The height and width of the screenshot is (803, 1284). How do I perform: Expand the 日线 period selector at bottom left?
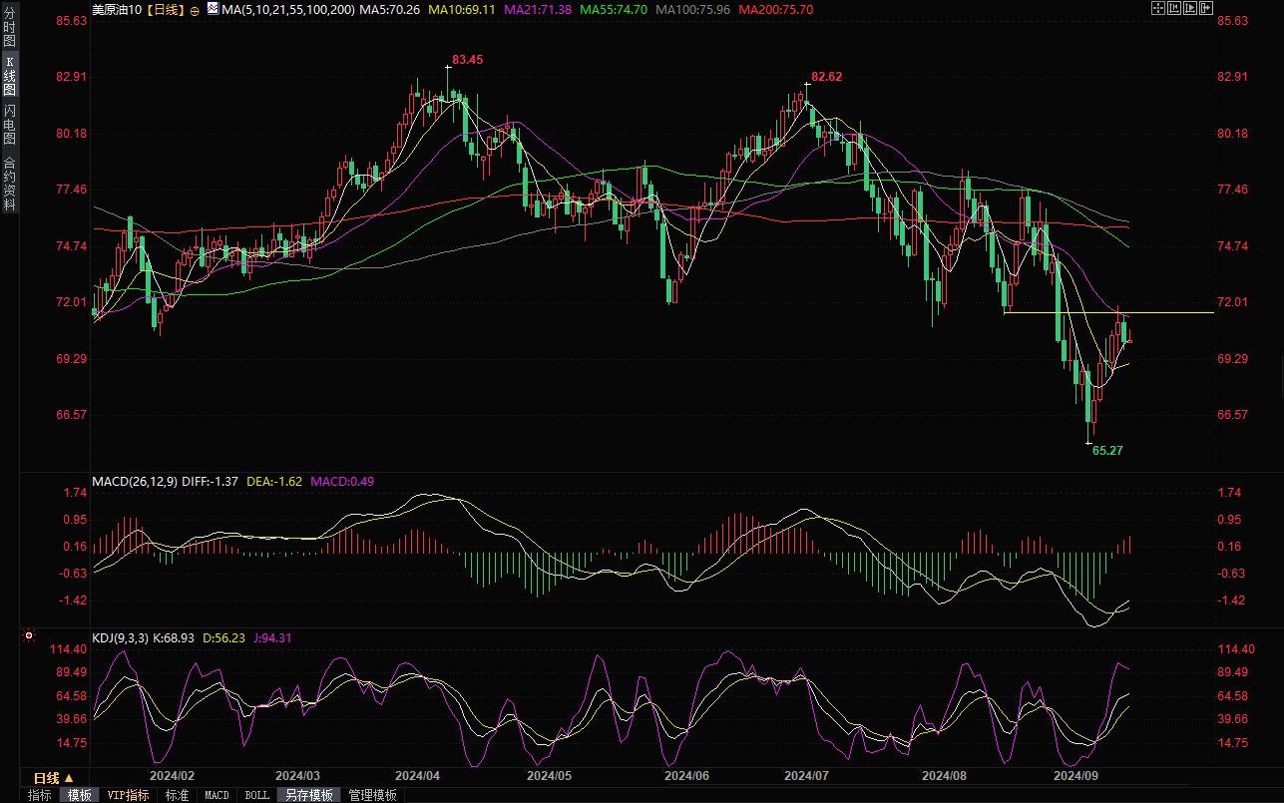click(54, 777)
